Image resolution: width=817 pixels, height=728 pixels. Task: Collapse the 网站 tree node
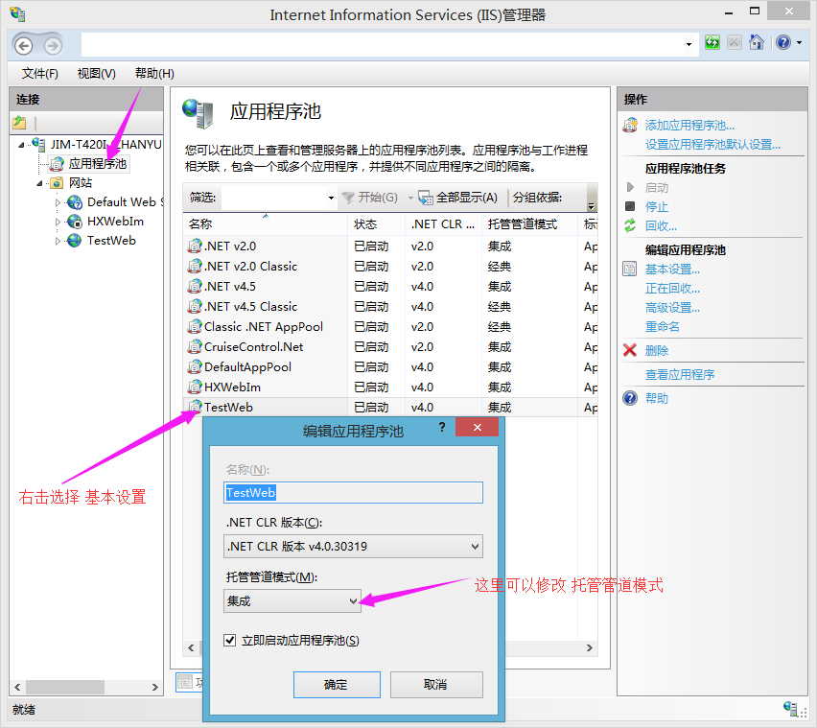(x=39, y=183)
